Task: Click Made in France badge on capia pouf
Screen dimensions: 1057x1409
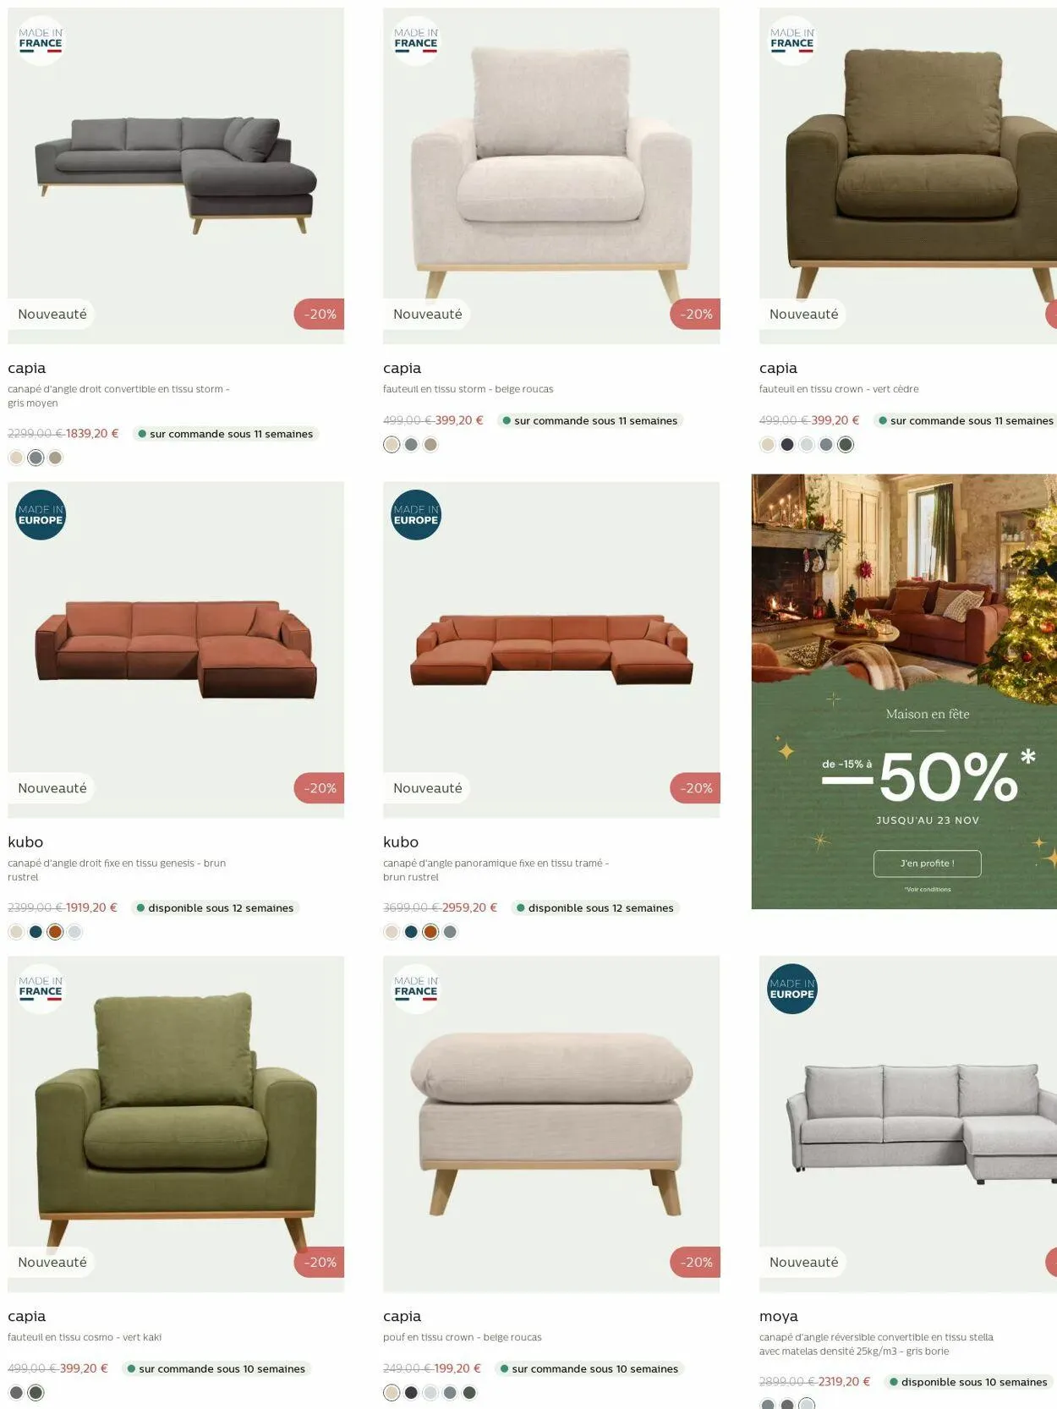Action: coord(416,989)
